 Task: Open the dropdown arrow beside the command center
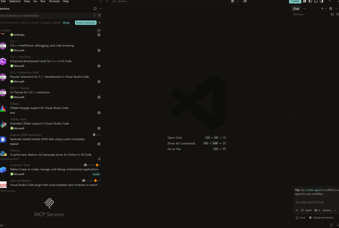238,1
